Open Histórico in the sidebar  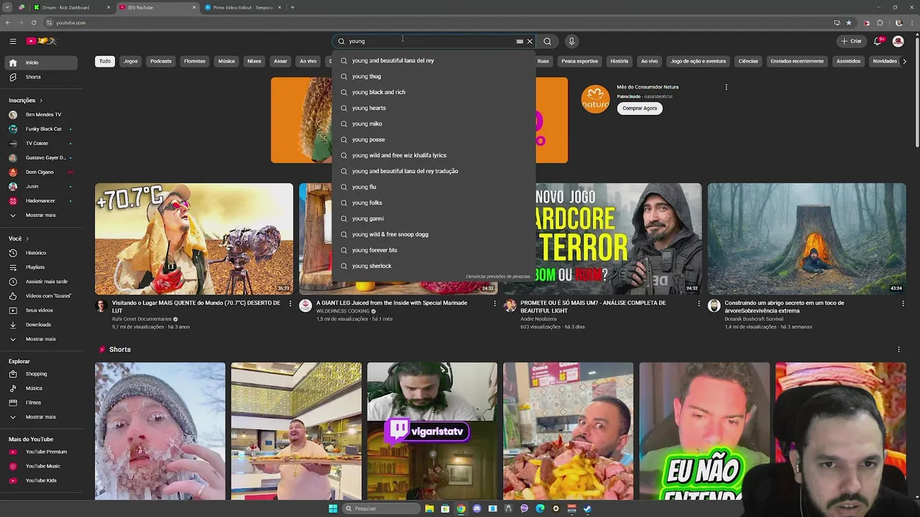(42, 253)
